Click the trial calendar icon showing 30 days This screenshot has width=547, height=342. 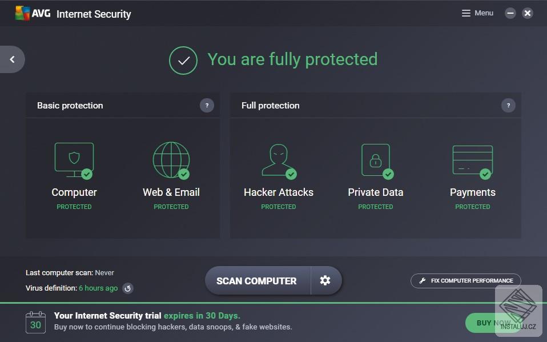pyautogui.click(x=35, y=323)
